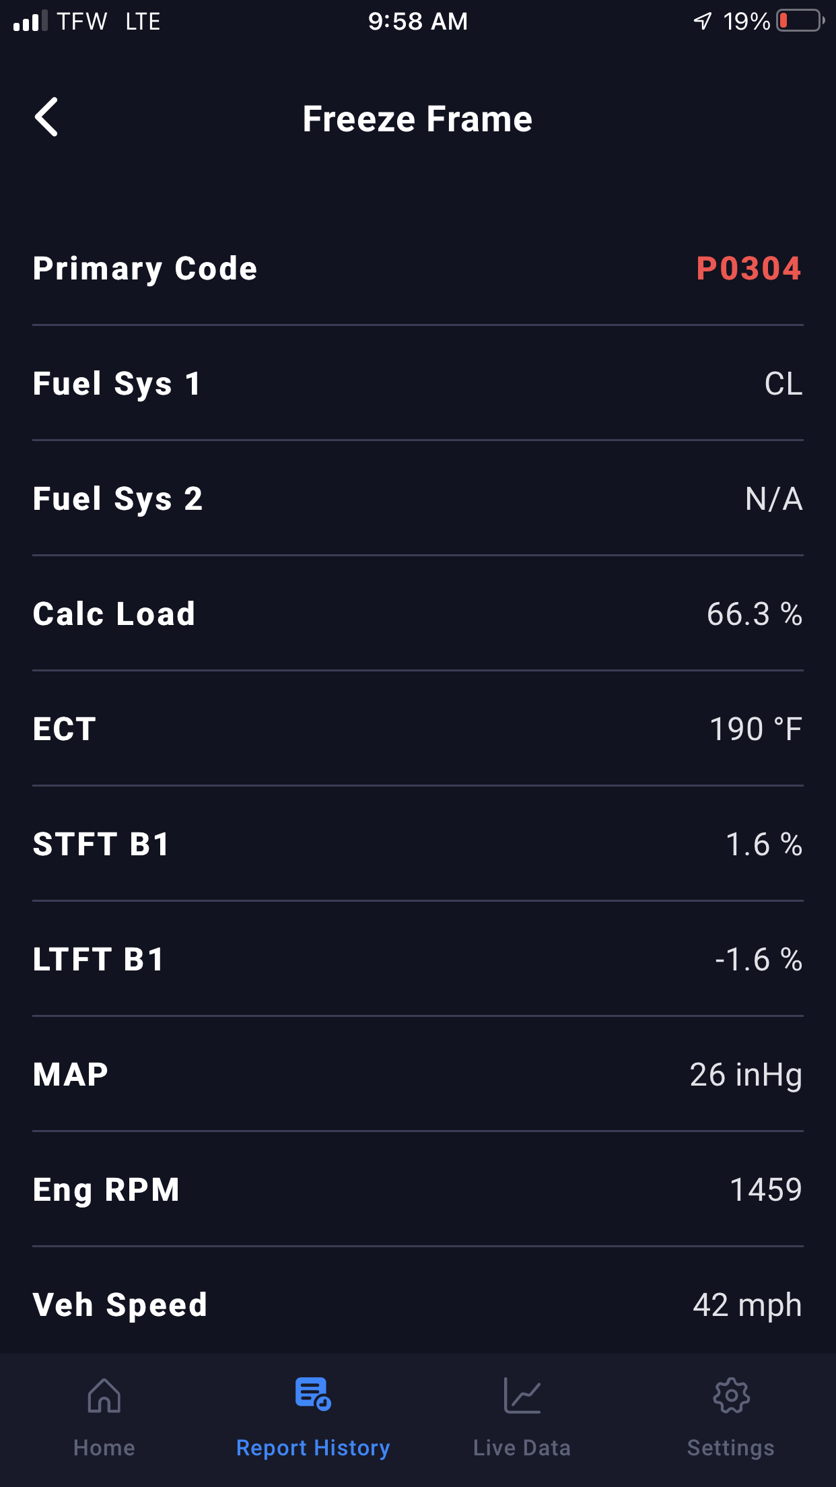The image size is (836, 1487).
Task: Select the STFT B1 row
Action: 417,845
